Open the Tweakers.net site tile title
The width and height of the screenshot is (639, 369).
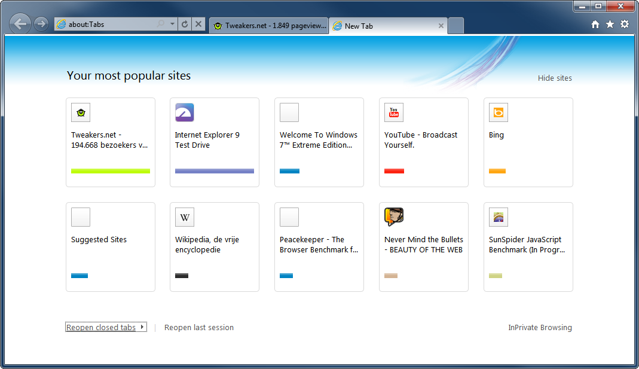pyautogui.click(x=109, y=140)
